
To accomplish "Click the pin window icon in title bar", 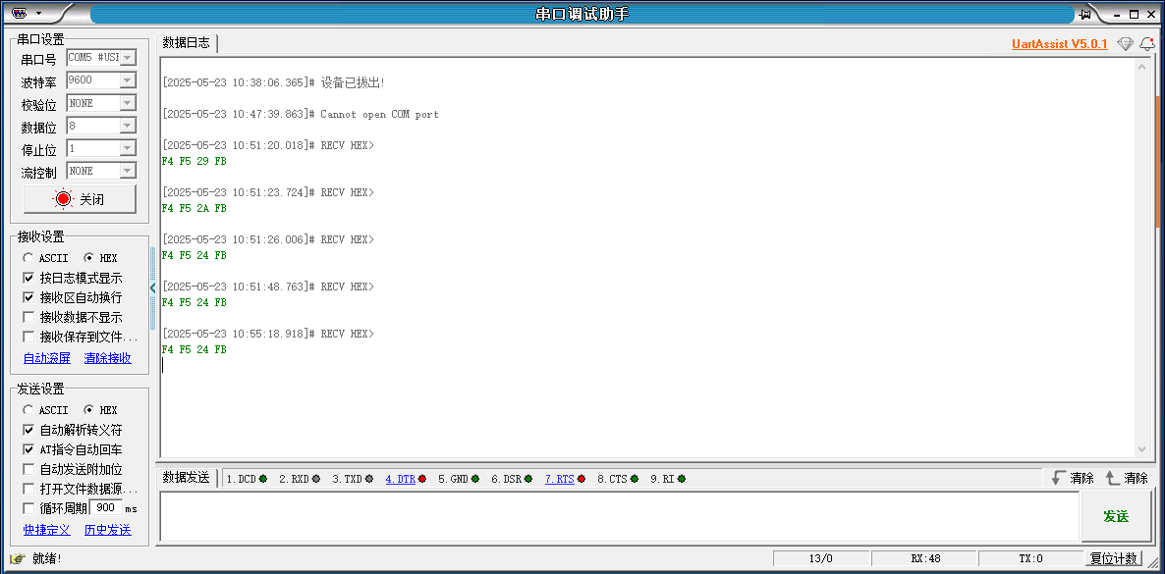I will [x=1085, y=14].
